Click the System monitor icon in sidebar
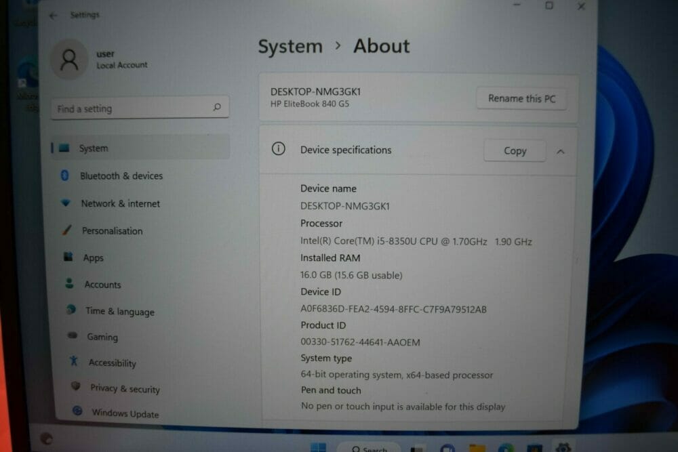Image resolution: width=678 pixels, height=452 pixels. pos(64,148)
